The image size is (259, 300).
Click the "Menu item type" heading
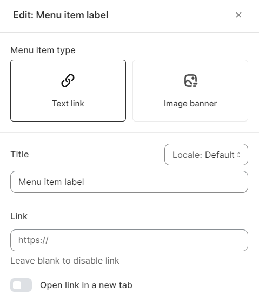[x=43, y=50]
